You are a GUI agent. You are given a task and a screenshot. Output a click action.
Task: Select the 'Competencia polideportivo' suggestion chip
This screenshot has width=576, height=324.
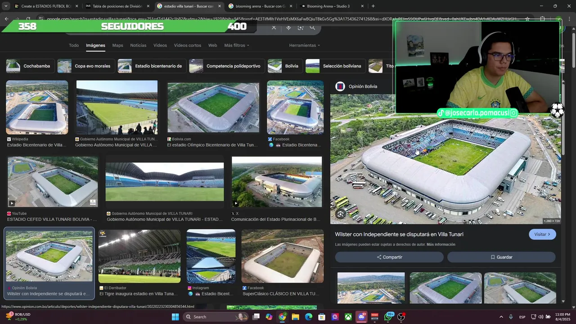(x=227, y=66)
